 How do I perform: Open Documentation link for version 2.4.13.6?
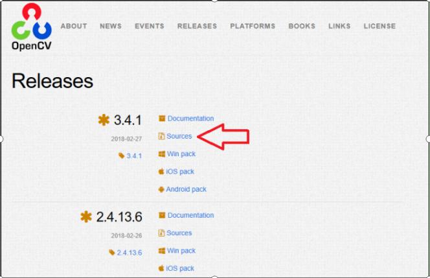190,215
